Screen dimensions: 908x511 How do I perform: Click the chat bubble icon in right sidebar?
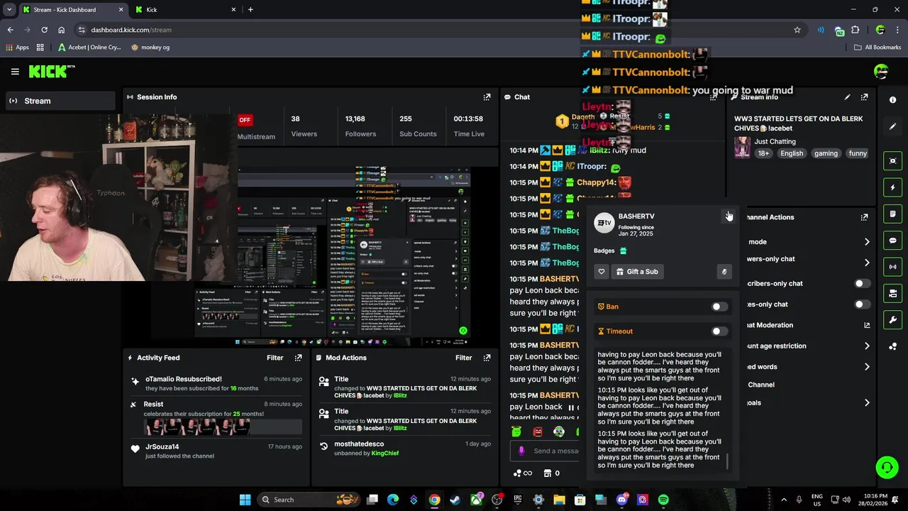click(892, 241)
